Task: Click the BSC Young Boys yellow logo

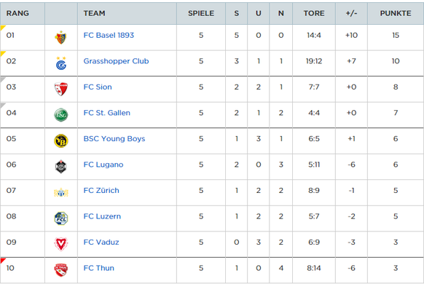Action: tap(61, 141)
